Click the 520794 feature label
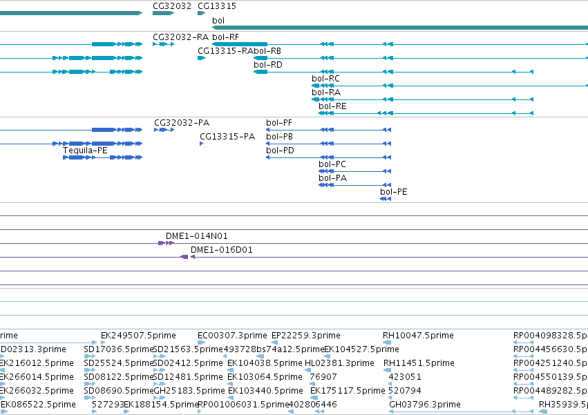This screenshot has width=588, height=415. coord(405,391)
